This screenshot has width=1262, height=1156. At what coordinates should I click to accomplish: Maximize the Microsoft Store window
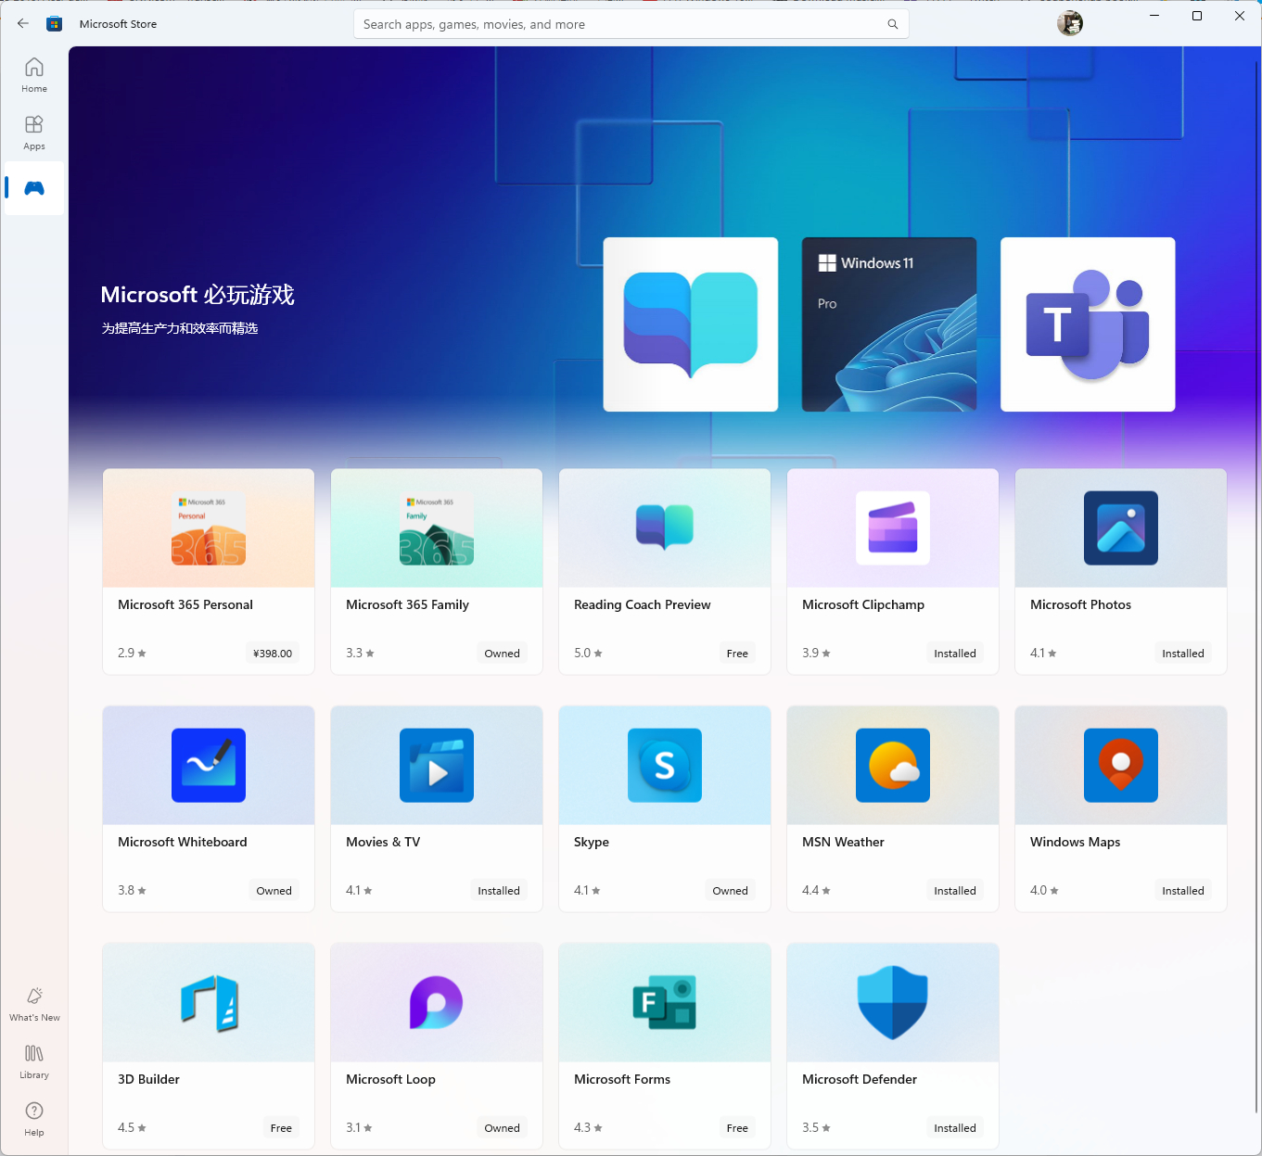click(x=1197, y=16)
